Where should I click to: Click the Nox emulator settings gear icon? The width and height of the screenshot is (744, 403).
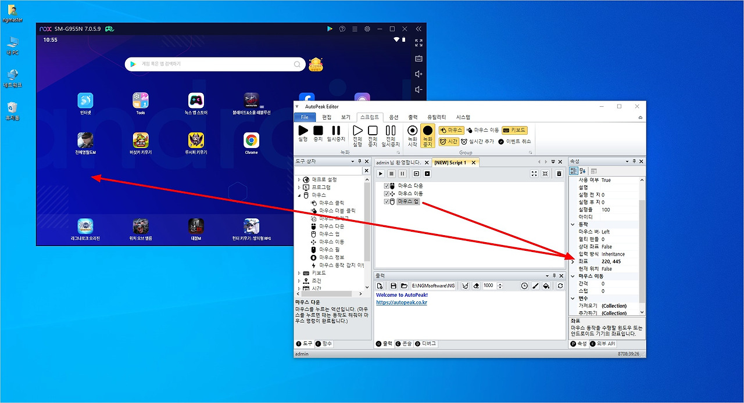coord(367,28)
